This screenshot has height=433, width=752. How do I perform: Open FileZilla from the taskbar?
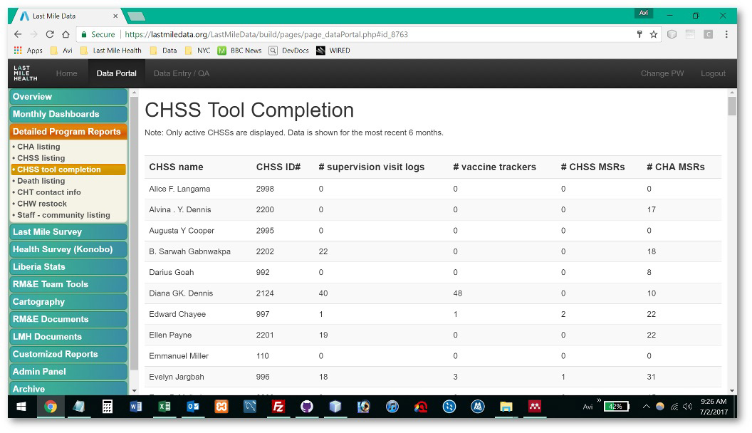point(278,407)
